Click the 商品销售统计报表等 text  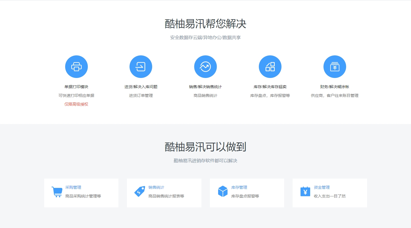pos(166,196)
